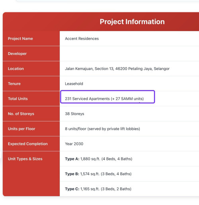Click the Jalan Kemajuan address text
The height and width of the screenshot is (205, 199).
coord(117,68)
